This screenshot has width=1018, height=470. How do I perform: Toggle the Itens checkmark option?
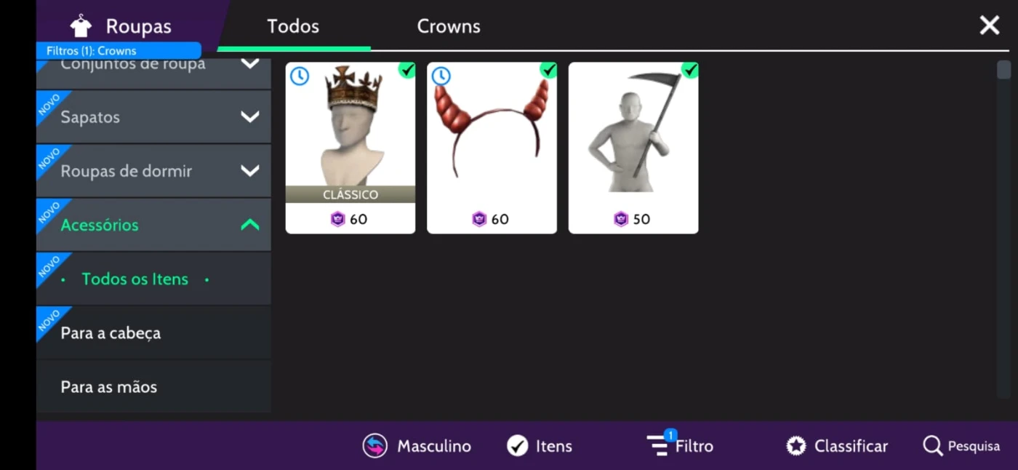pyautogui.click(x=517, y=446)
